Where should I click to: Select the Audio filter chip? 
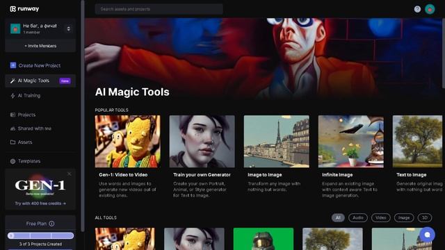(x=358, y=217)
